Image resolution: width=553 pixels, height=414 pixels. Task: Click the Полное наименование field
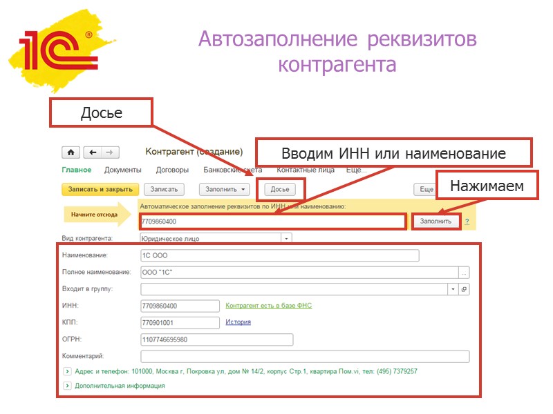299,272
